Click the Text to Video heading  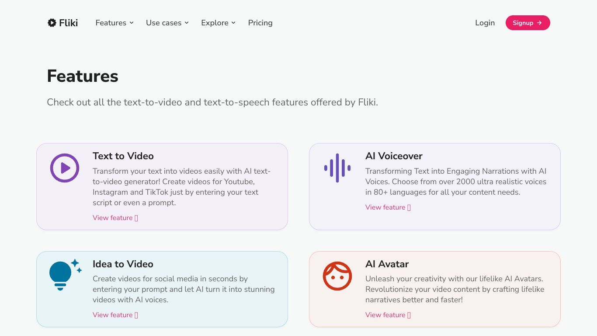point(123,156)
